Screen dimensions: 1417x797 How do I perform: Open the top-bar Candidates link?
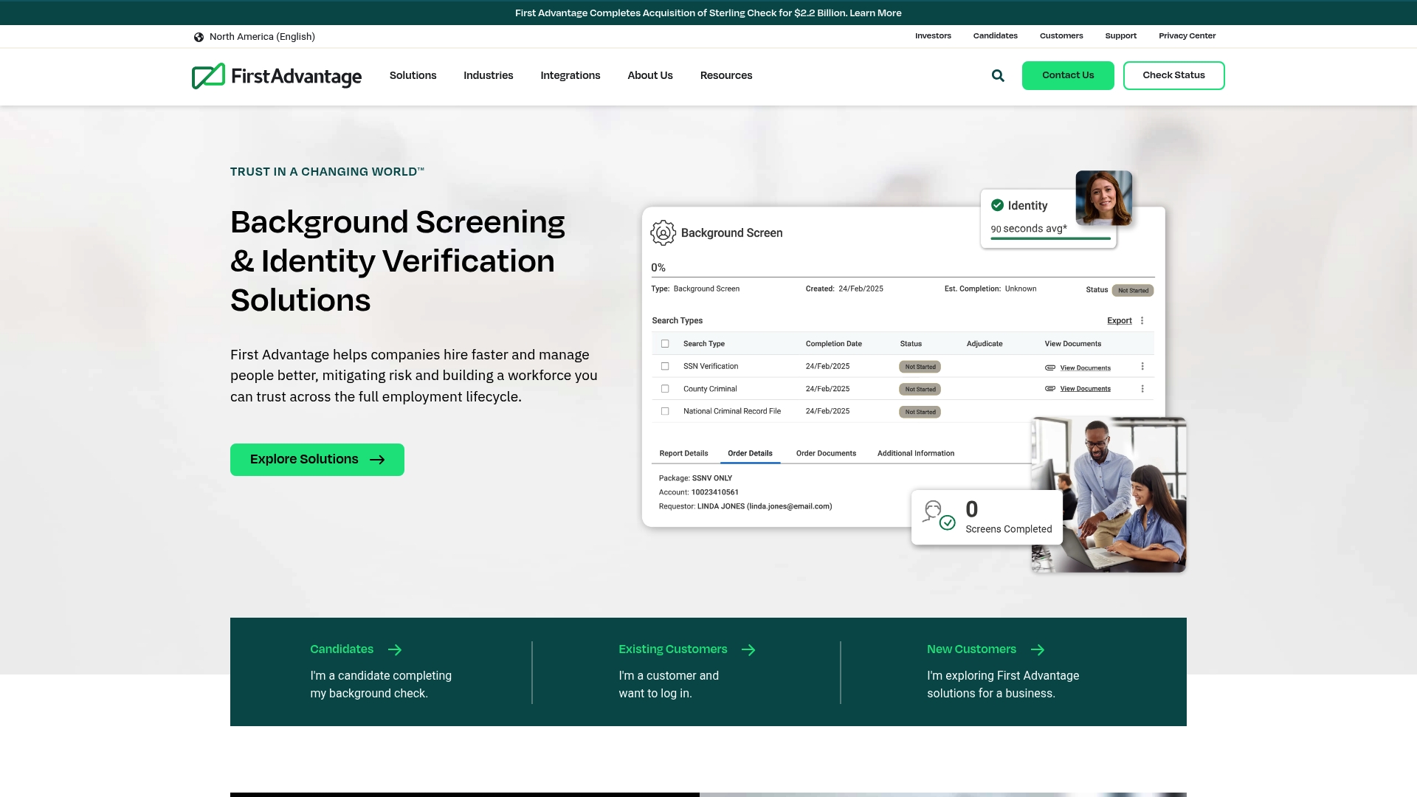click(x=995, y=35)
